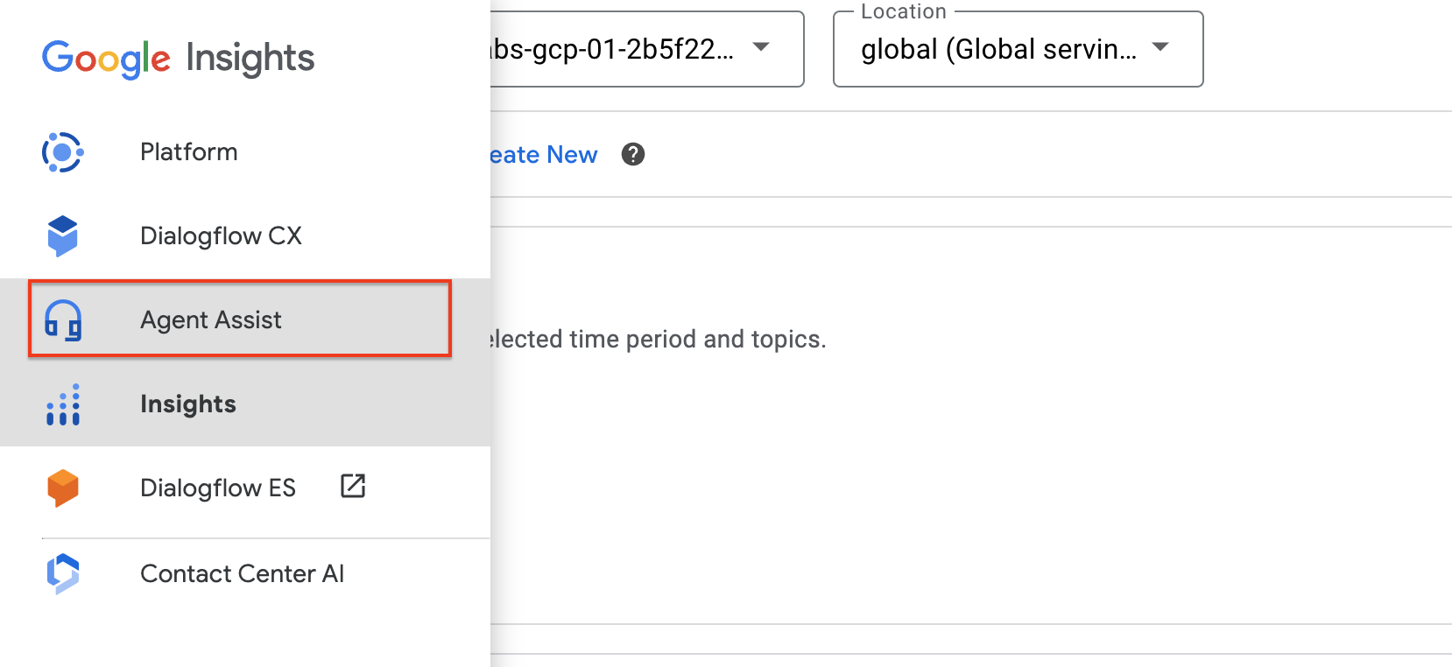This screenshot has width=1452, height=667.
Task: Click the orange Dialogflow ES icon
Action: (x=63, y=488)
